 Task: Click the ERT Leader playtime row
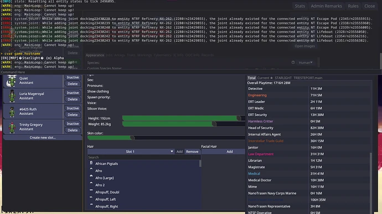tap(308, 101)
